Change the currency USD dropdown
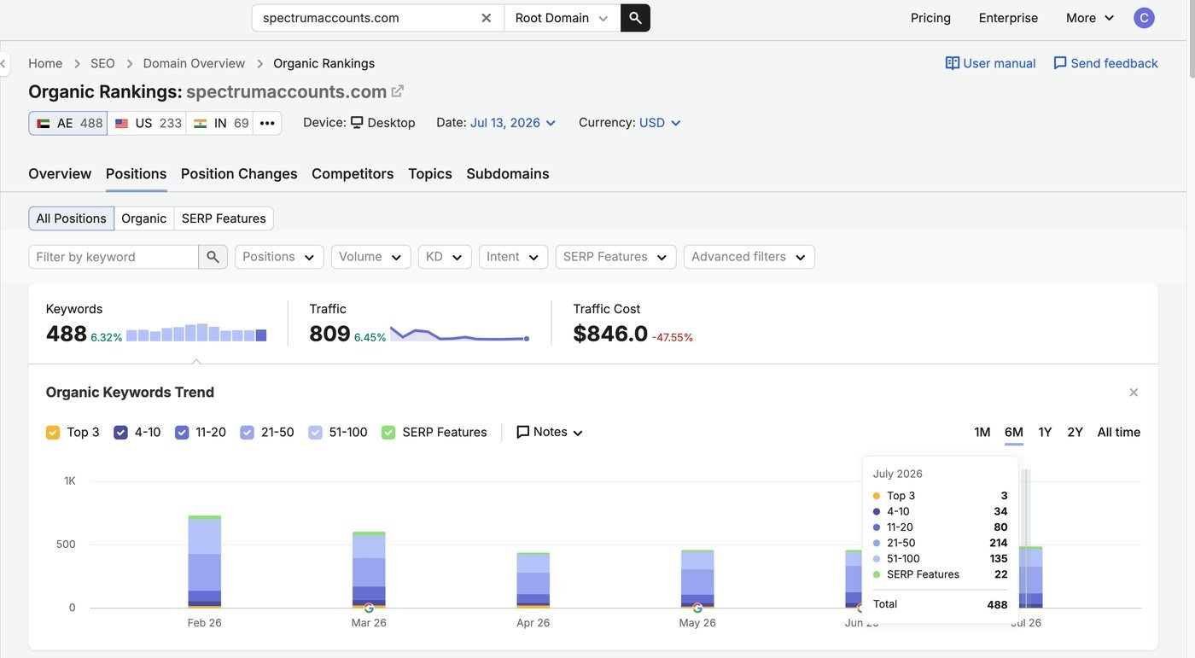 (660, 123)
